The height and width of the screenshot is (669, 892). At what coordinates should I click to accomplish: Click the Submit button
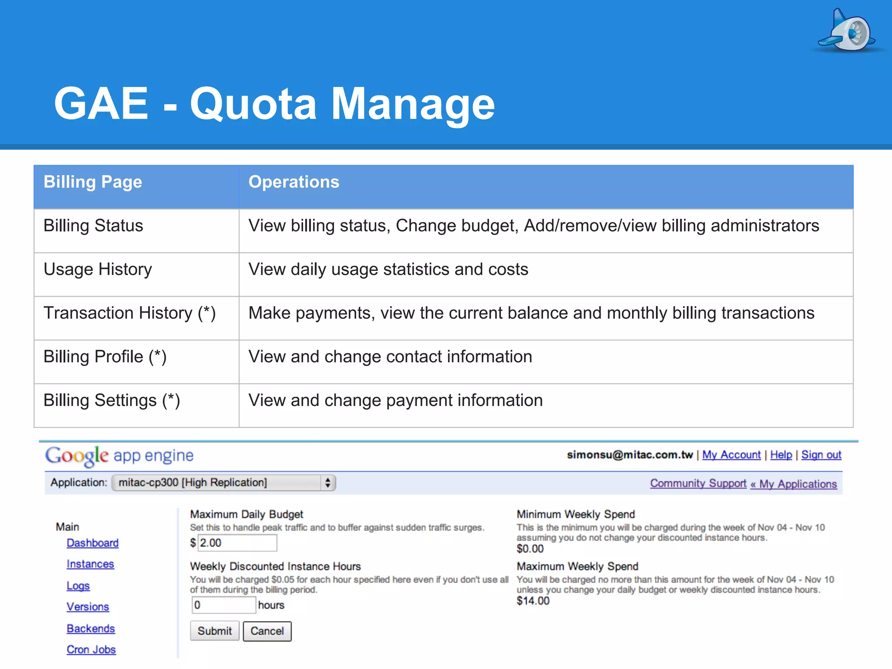click(215, 631)
